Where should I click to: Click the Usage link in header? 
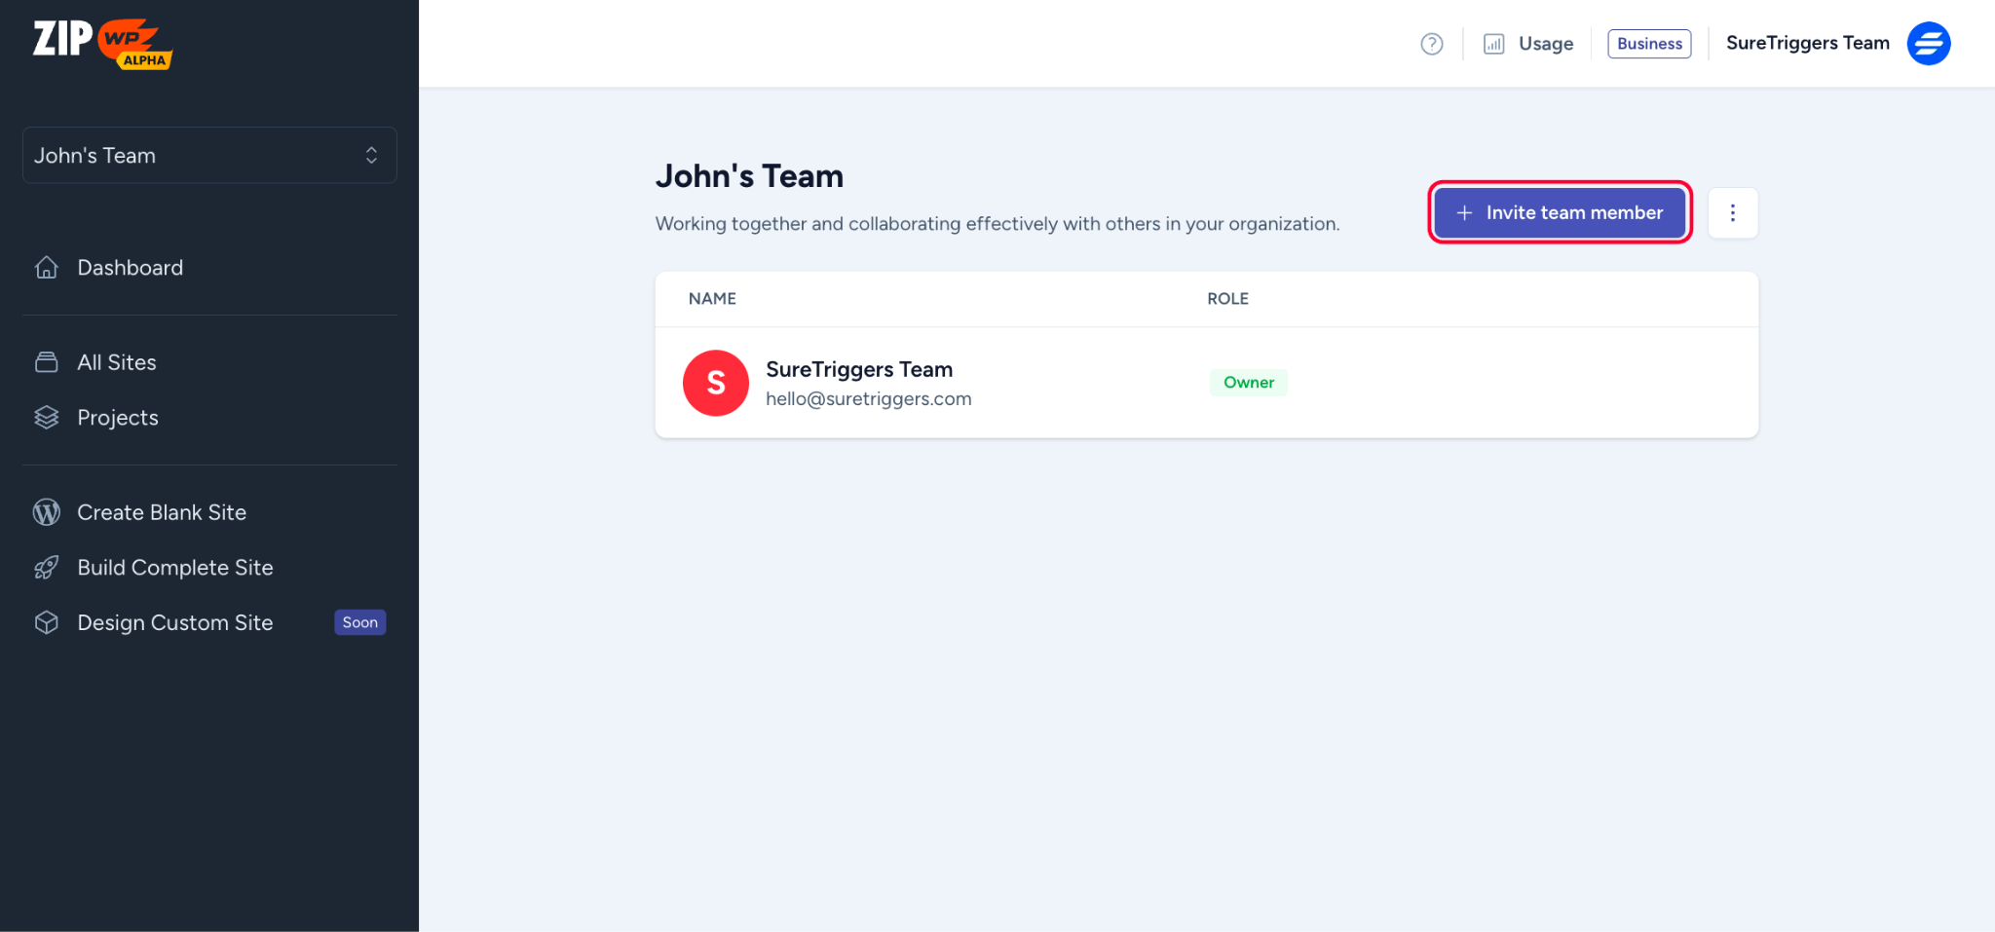(1545, 44)
